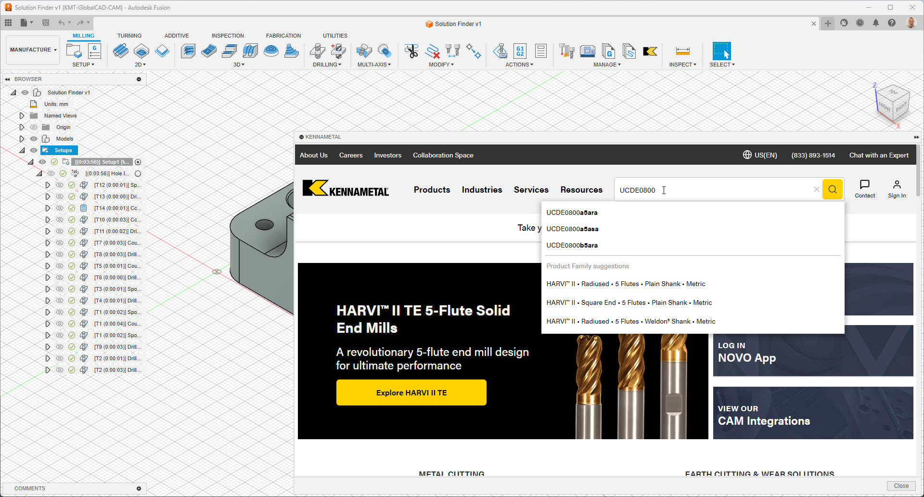The width and height of the screenshot is (924, 497).
Task: Click into the UCDE0800 search field
Action: click(712, 190)
